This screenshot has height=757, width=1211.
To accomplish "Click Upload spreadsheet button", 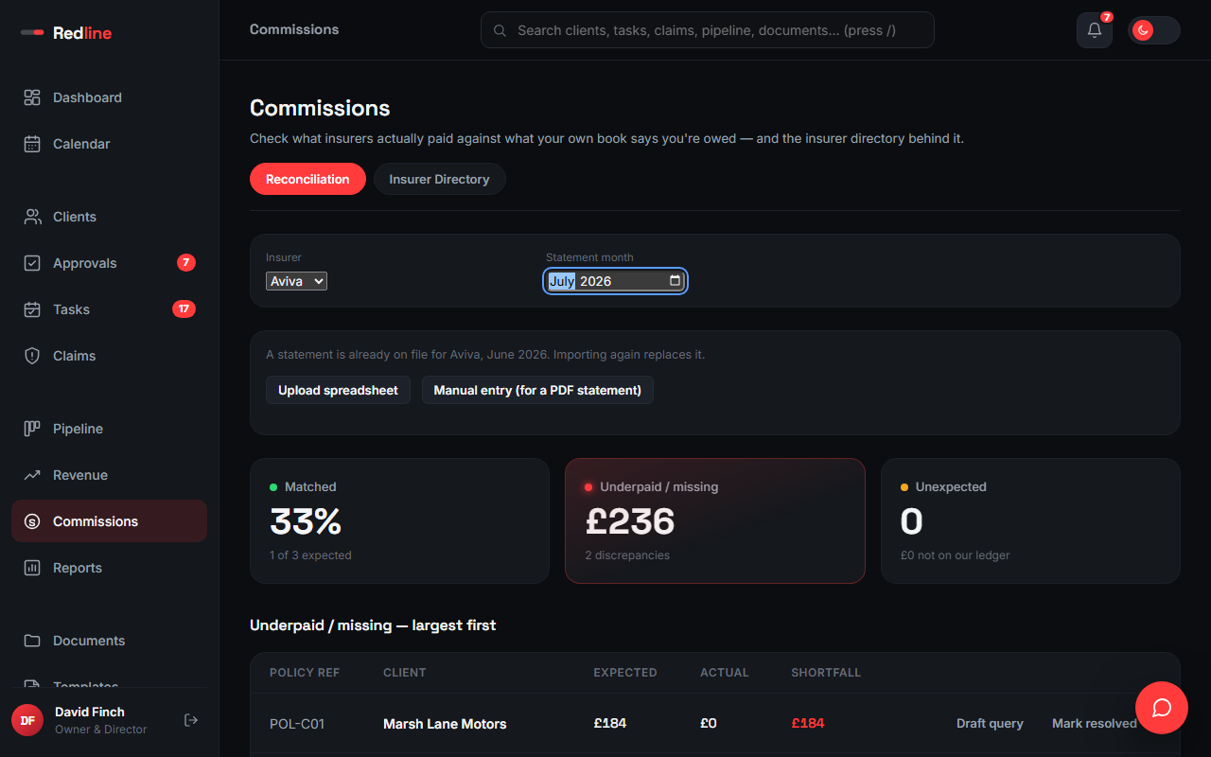I will 338,390.
